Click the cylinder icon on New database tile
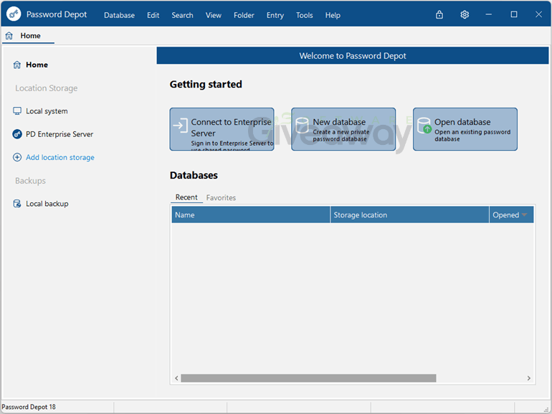Image resolution: width=552 pixels, height=414 pixels. click(302, 126)
